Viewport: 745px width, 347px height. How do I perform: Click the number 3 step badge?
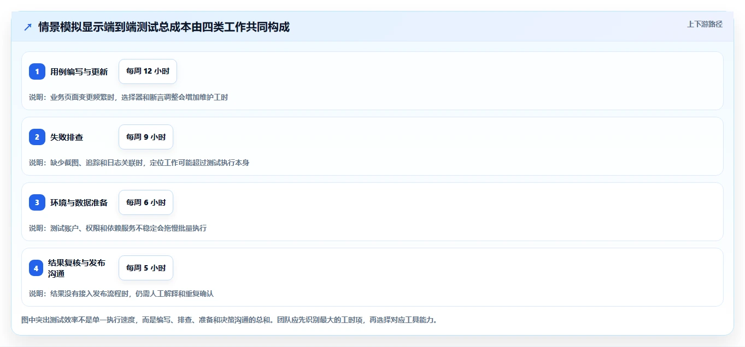37,202
